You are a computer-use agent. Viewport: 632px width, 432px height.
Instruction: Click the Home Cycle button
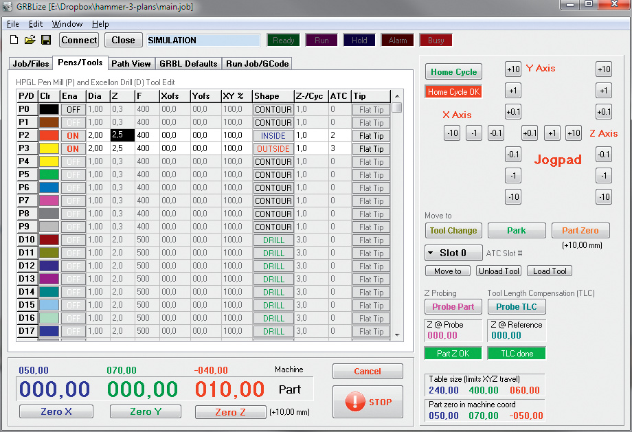click(x=453, y=72)
